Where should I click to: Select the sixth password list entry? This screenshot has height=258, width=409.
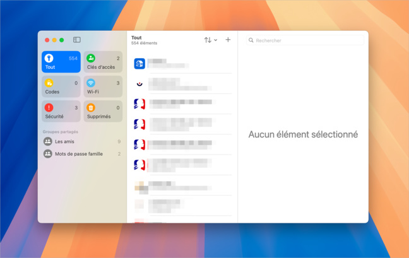pos(182,165)
